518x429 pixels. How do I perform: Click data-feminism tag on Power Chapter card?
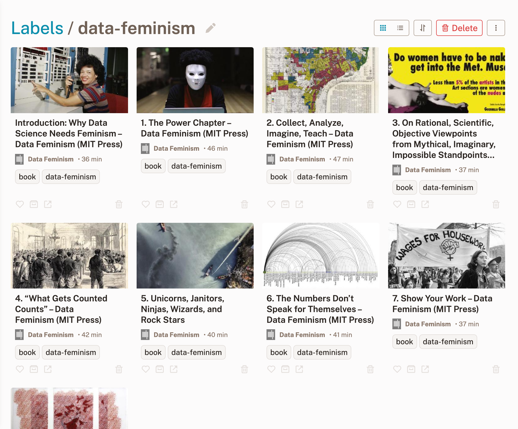click(x=196, y=166)
